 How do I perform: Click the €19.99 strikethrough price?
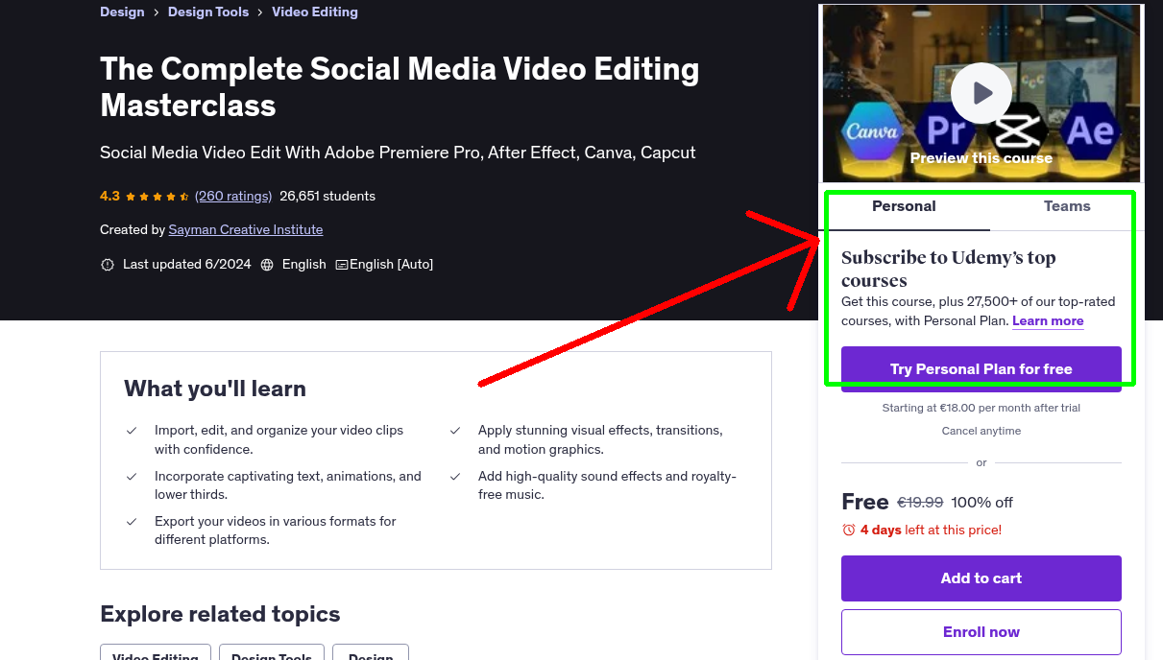pos(920,502)
